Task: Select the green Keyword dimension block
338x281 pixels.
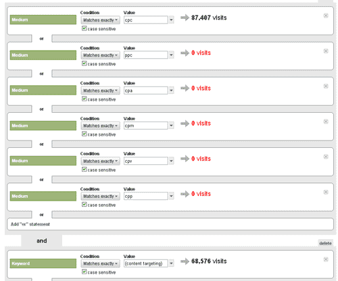Action: 43,263
